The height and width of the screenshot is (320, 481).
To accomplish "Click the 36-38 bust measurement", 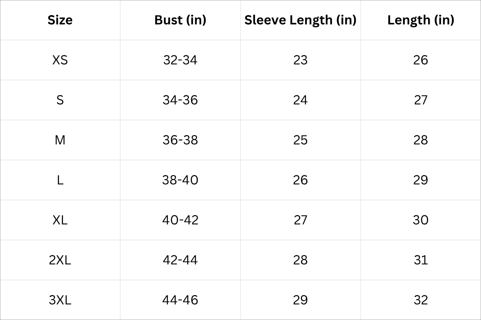I will 180,140.
